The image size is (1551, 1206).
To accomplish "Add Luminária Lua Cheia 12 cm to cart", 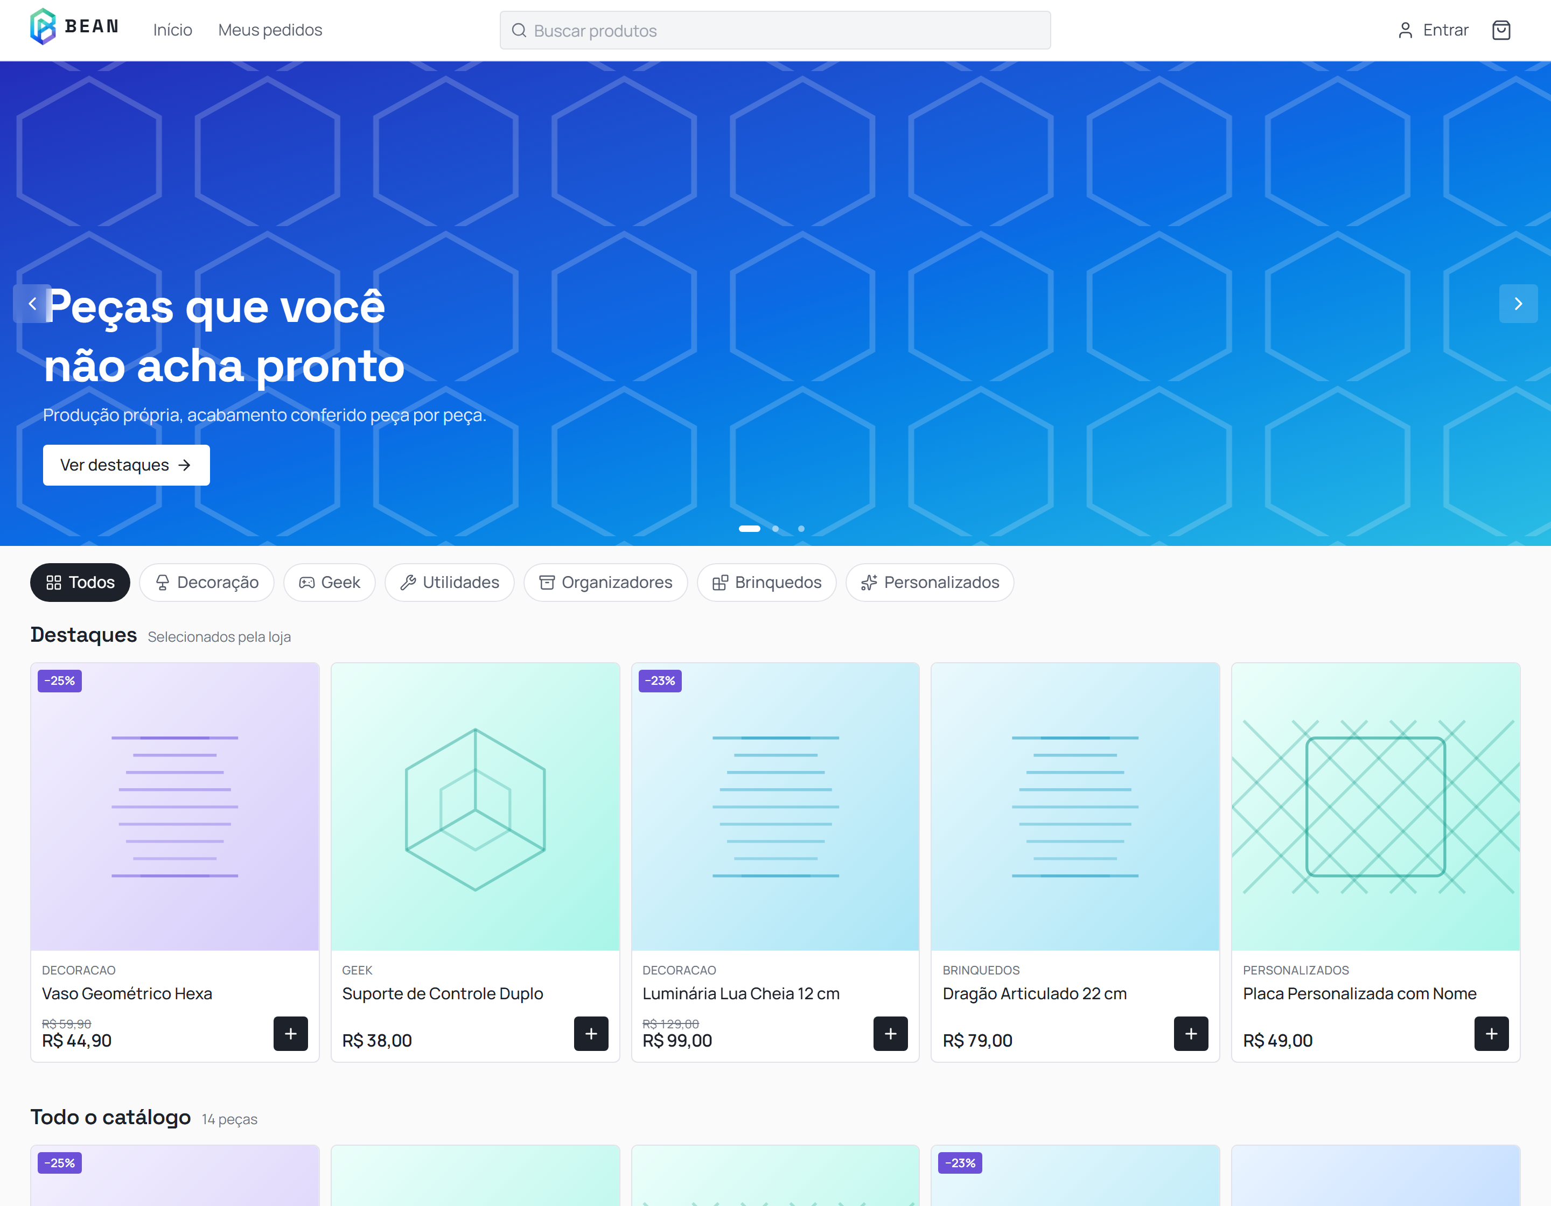I will pos(891,1034).
